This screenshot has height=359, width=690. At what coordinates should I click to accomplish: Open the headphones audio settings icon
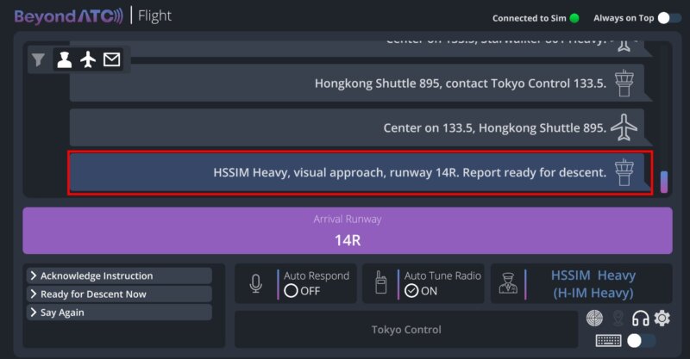tap(640, 319)
